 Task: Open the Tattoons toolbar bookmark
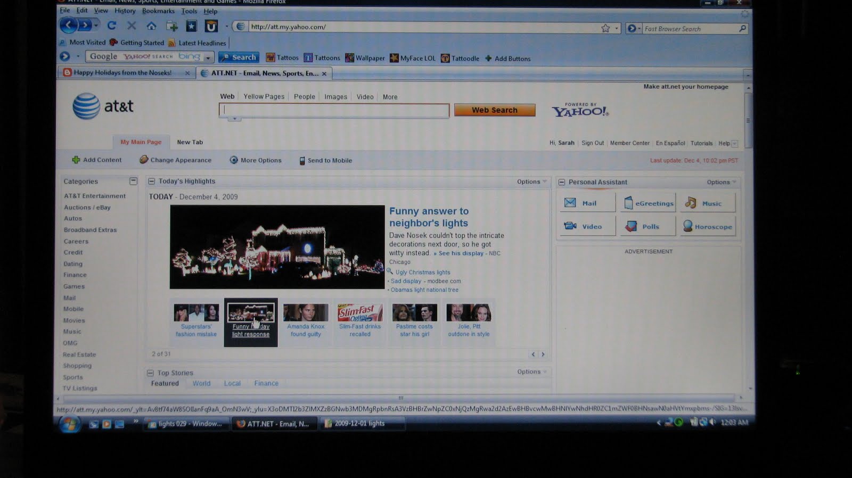pos(322,57)
